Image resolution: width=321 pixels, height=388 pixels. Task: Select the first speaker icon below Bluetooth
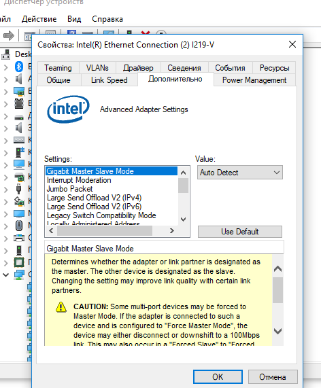[x=19, y=79]
